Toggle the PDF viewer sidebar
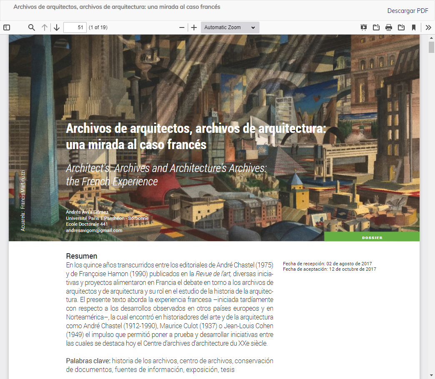435x379 pixels. point(7,27)
